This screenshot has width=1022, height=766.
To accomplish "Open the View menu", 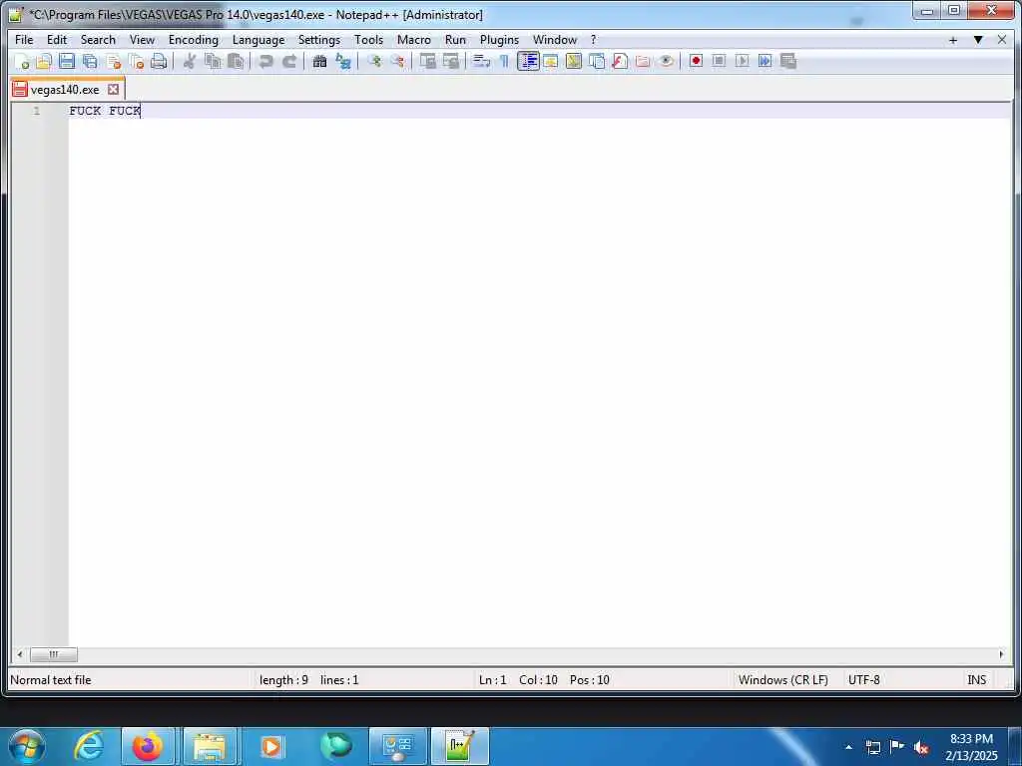I will click(142, 40).
